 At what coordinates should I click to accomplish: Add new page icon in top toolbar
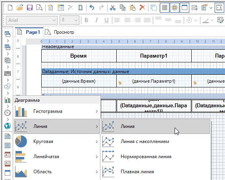click(50, 8)
